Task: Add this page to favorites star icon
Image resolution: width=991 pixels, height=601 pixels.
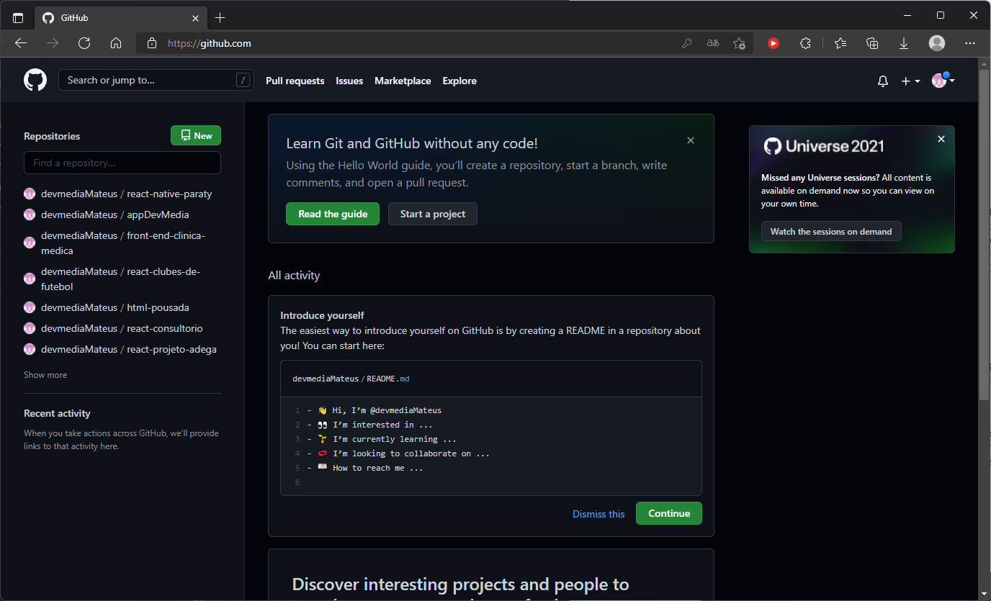Action: pyautogui.click(x=739, y=43)
